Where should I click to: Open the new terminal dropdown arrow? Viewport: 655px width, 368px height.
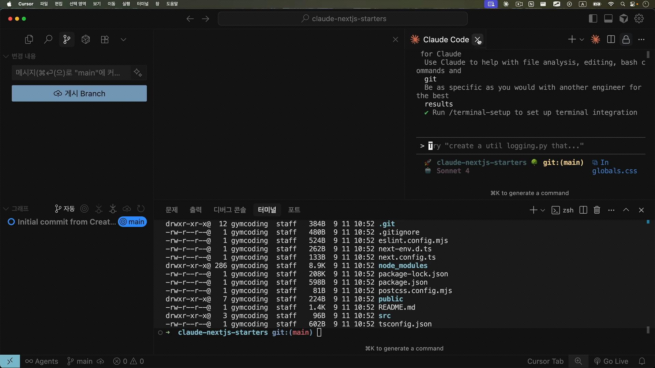[543, 210]
